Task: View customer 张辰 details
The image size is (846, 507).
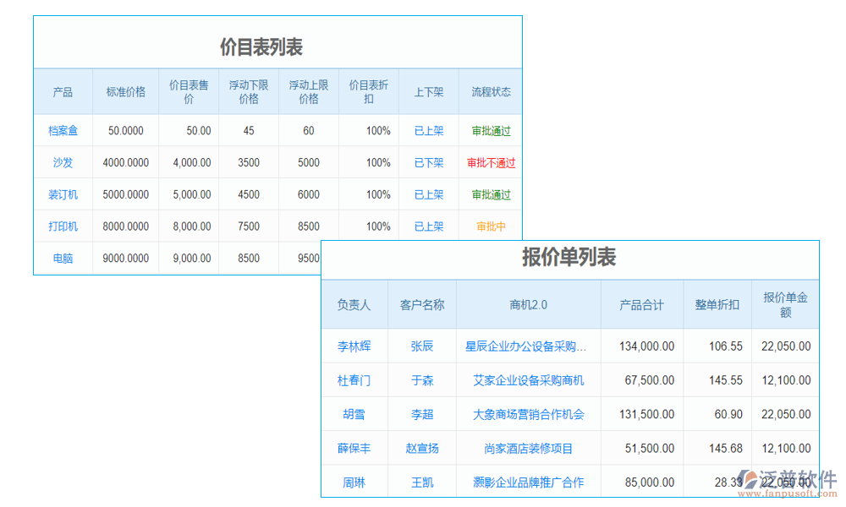Action: pyautogui.click(x=420, y=346)
